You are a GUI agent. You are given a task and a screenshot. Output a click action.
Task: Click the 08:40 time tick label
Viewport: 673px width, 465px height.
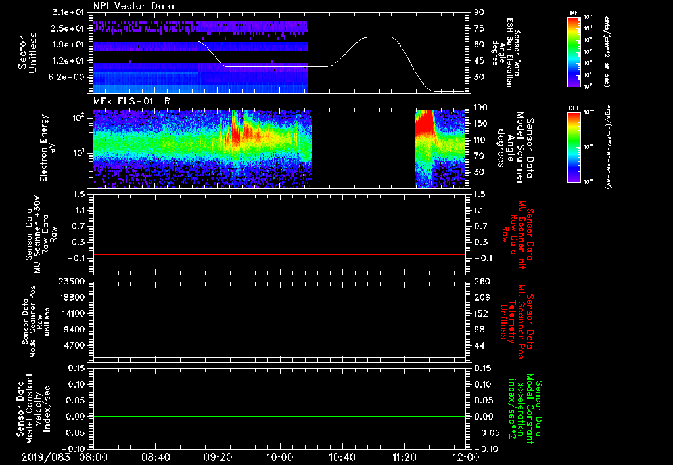click(155, 457)
